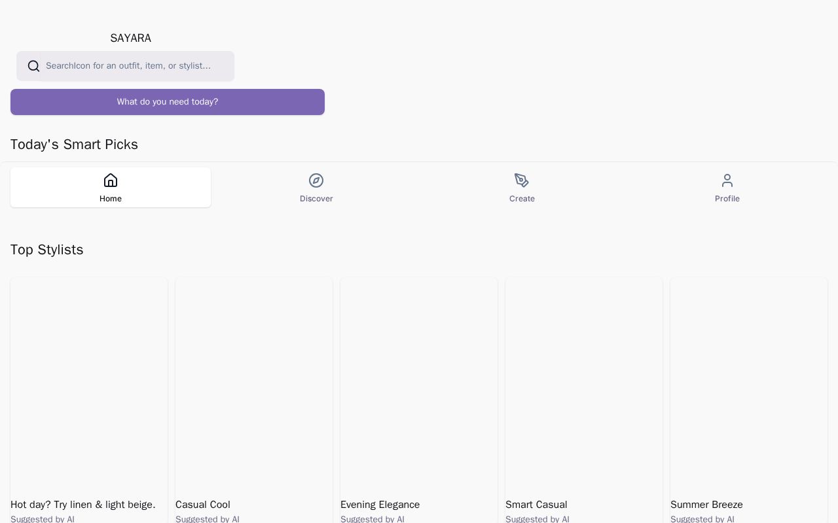Click the "Casual Cool" title text
The height and width of the screenshot is (523, 838).
[x=203, y=505]
